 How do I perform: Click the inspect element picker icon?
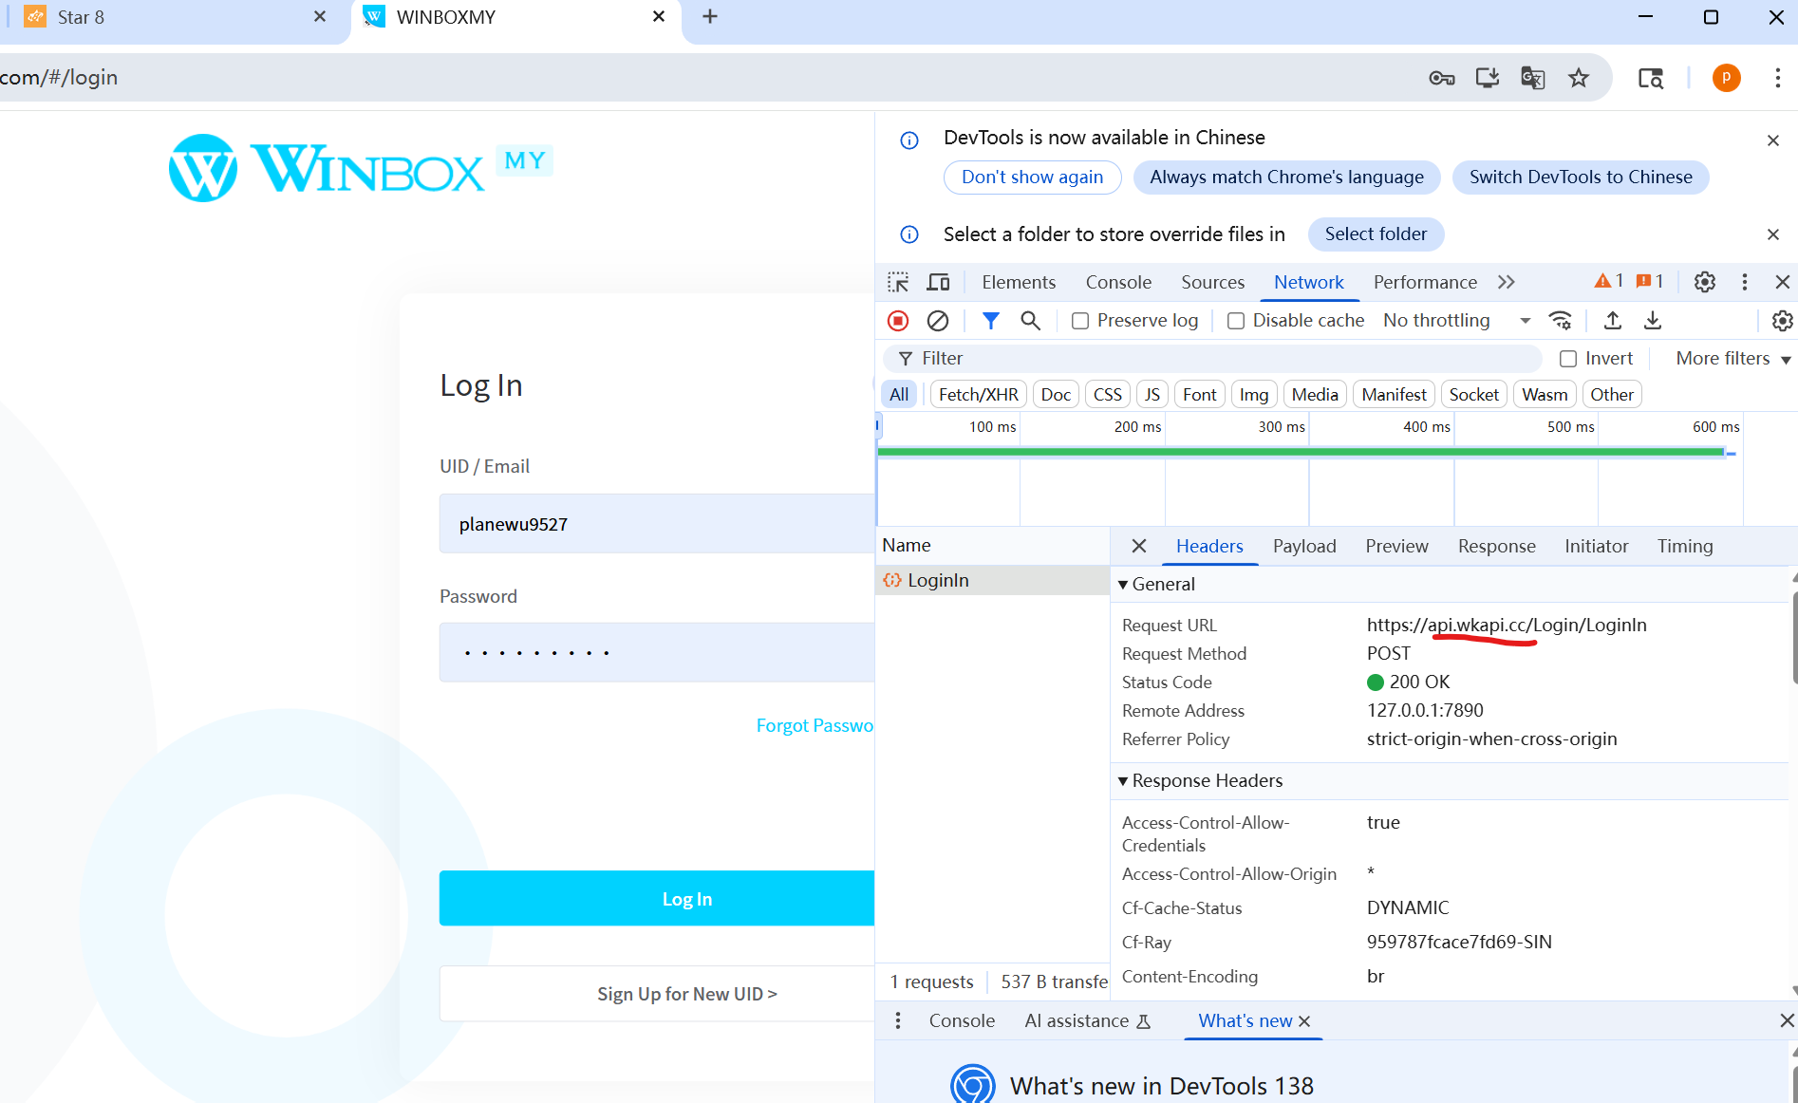[x=898, y=282]
